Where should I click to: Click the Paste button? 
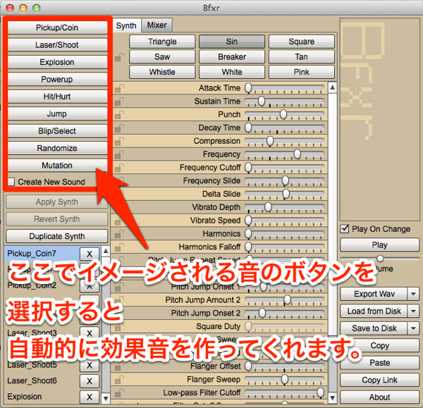point(379,363)
